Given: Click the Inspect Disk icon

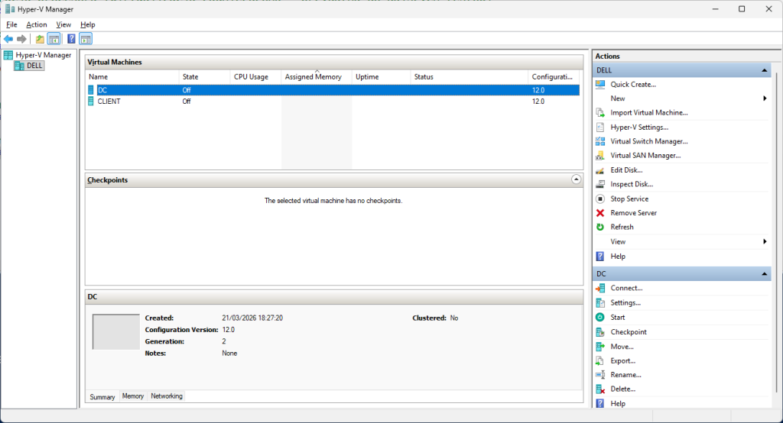Looking at the screenshot, I should (x=600, y=184).
